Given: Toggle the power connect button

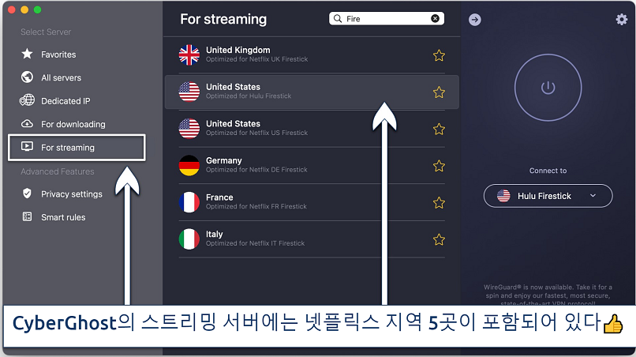Looking at the screenshot, I should (548, 88).
